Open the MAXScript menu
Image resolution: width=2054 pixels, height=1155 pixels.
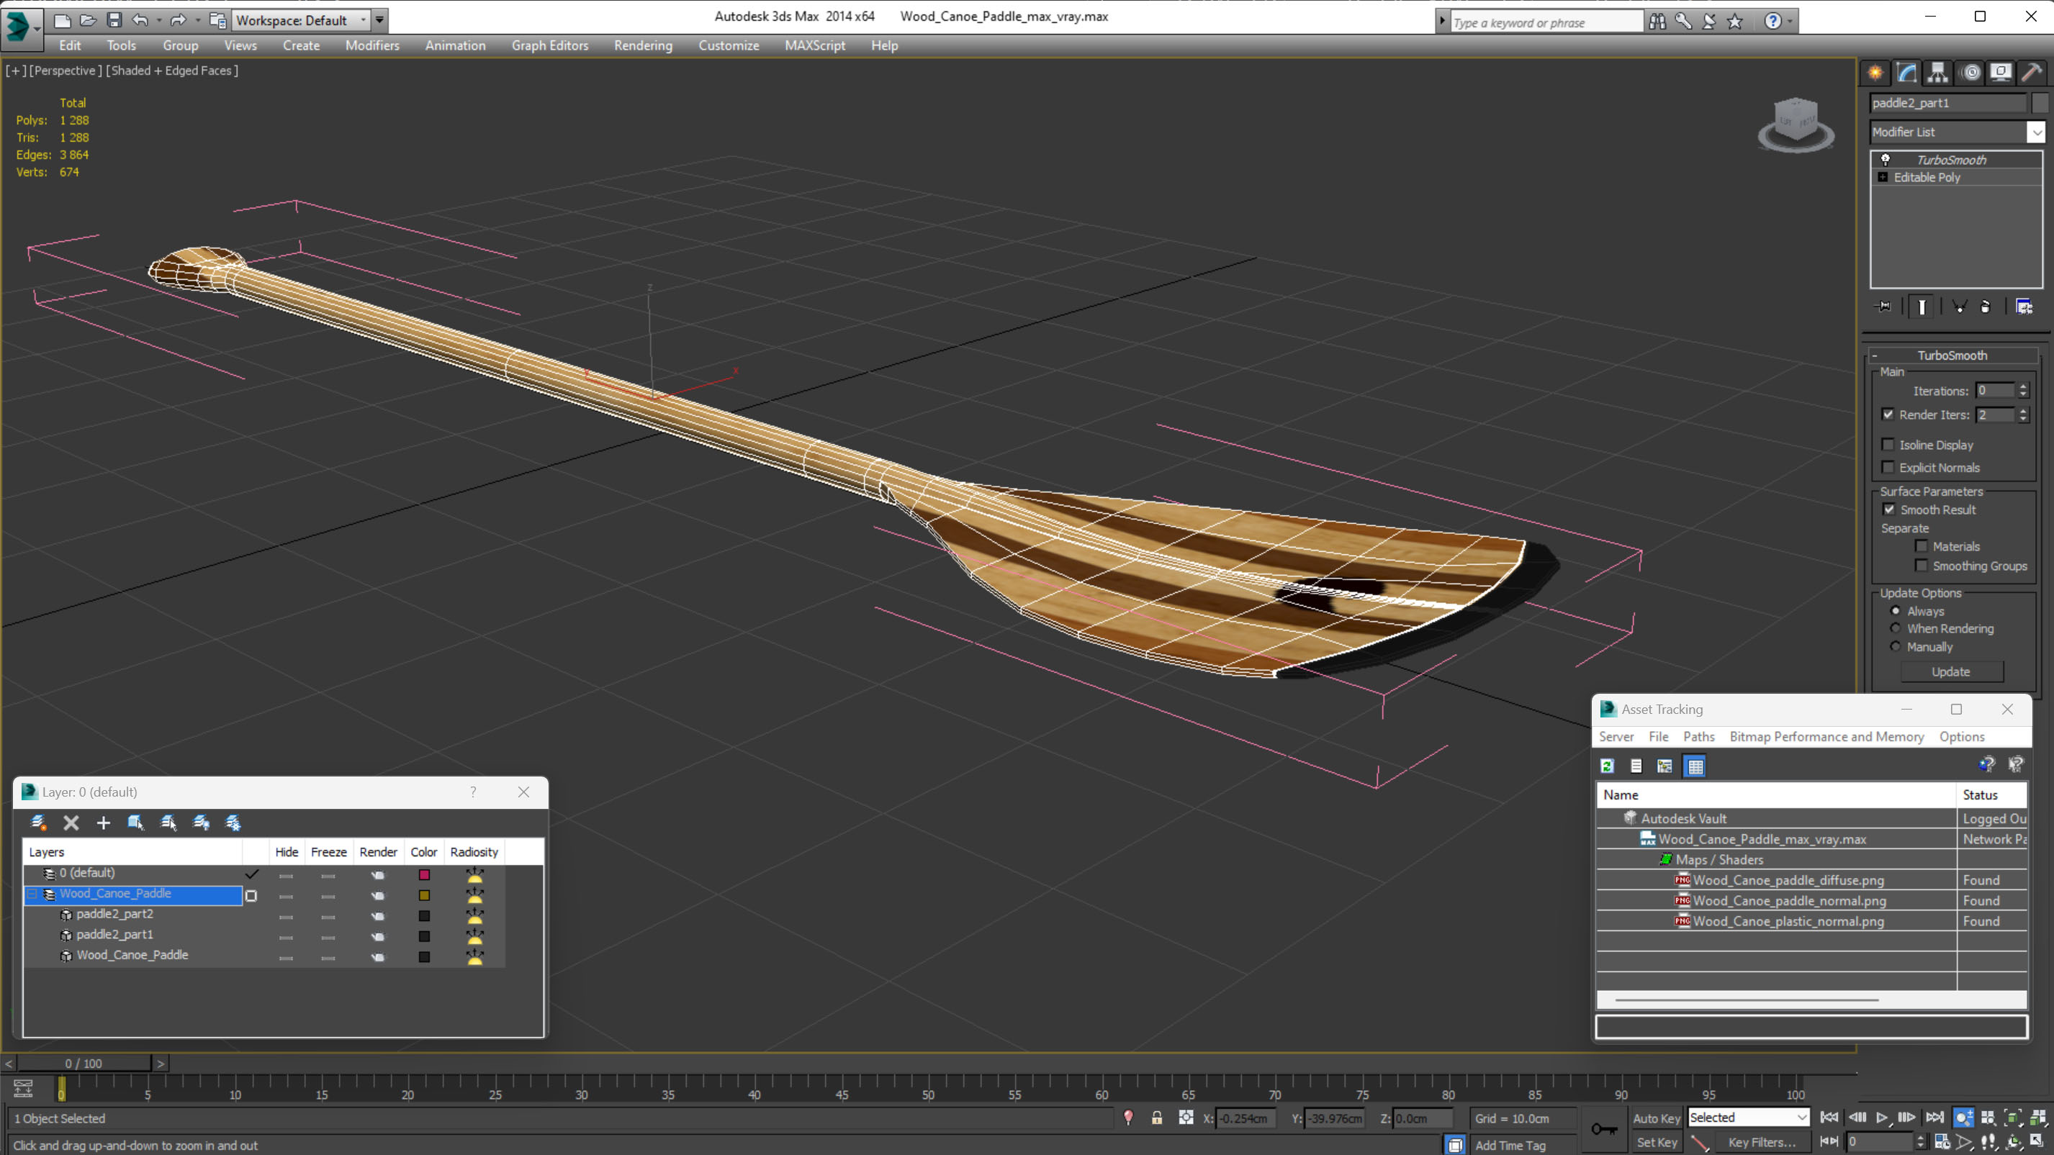815,45
